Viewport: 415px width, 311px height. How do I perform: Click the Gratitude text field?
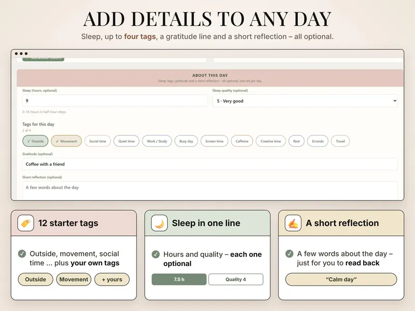[210, 164]
